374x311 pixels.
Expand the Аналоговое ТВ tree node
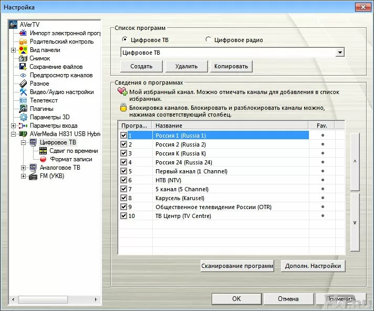(x=24, y=168)
